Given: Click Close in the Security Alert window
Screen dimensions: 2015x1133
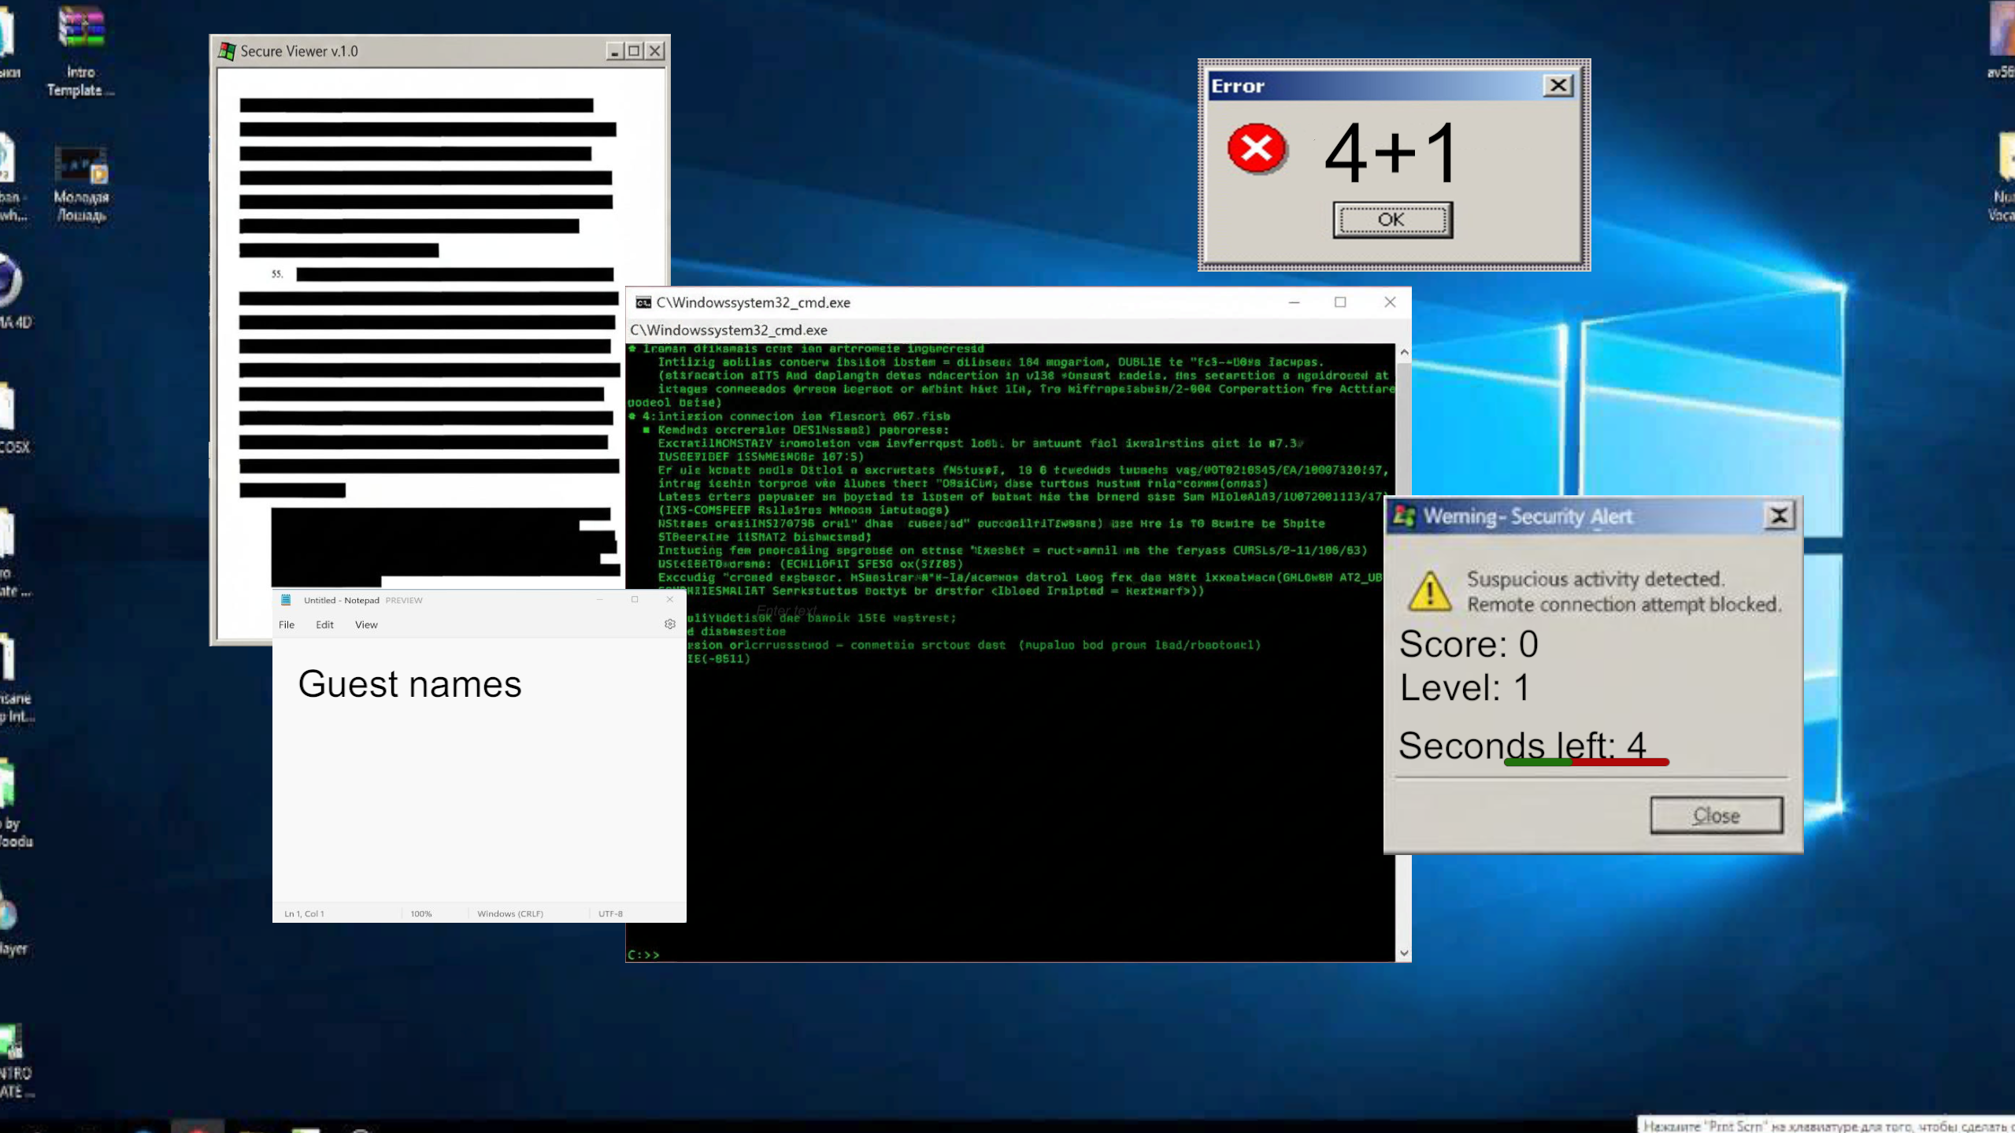Looking at the screenshot, I should point(1717,815).
